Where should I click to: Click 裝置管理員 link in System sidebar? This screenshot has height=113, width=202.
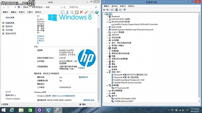point(10,23)
